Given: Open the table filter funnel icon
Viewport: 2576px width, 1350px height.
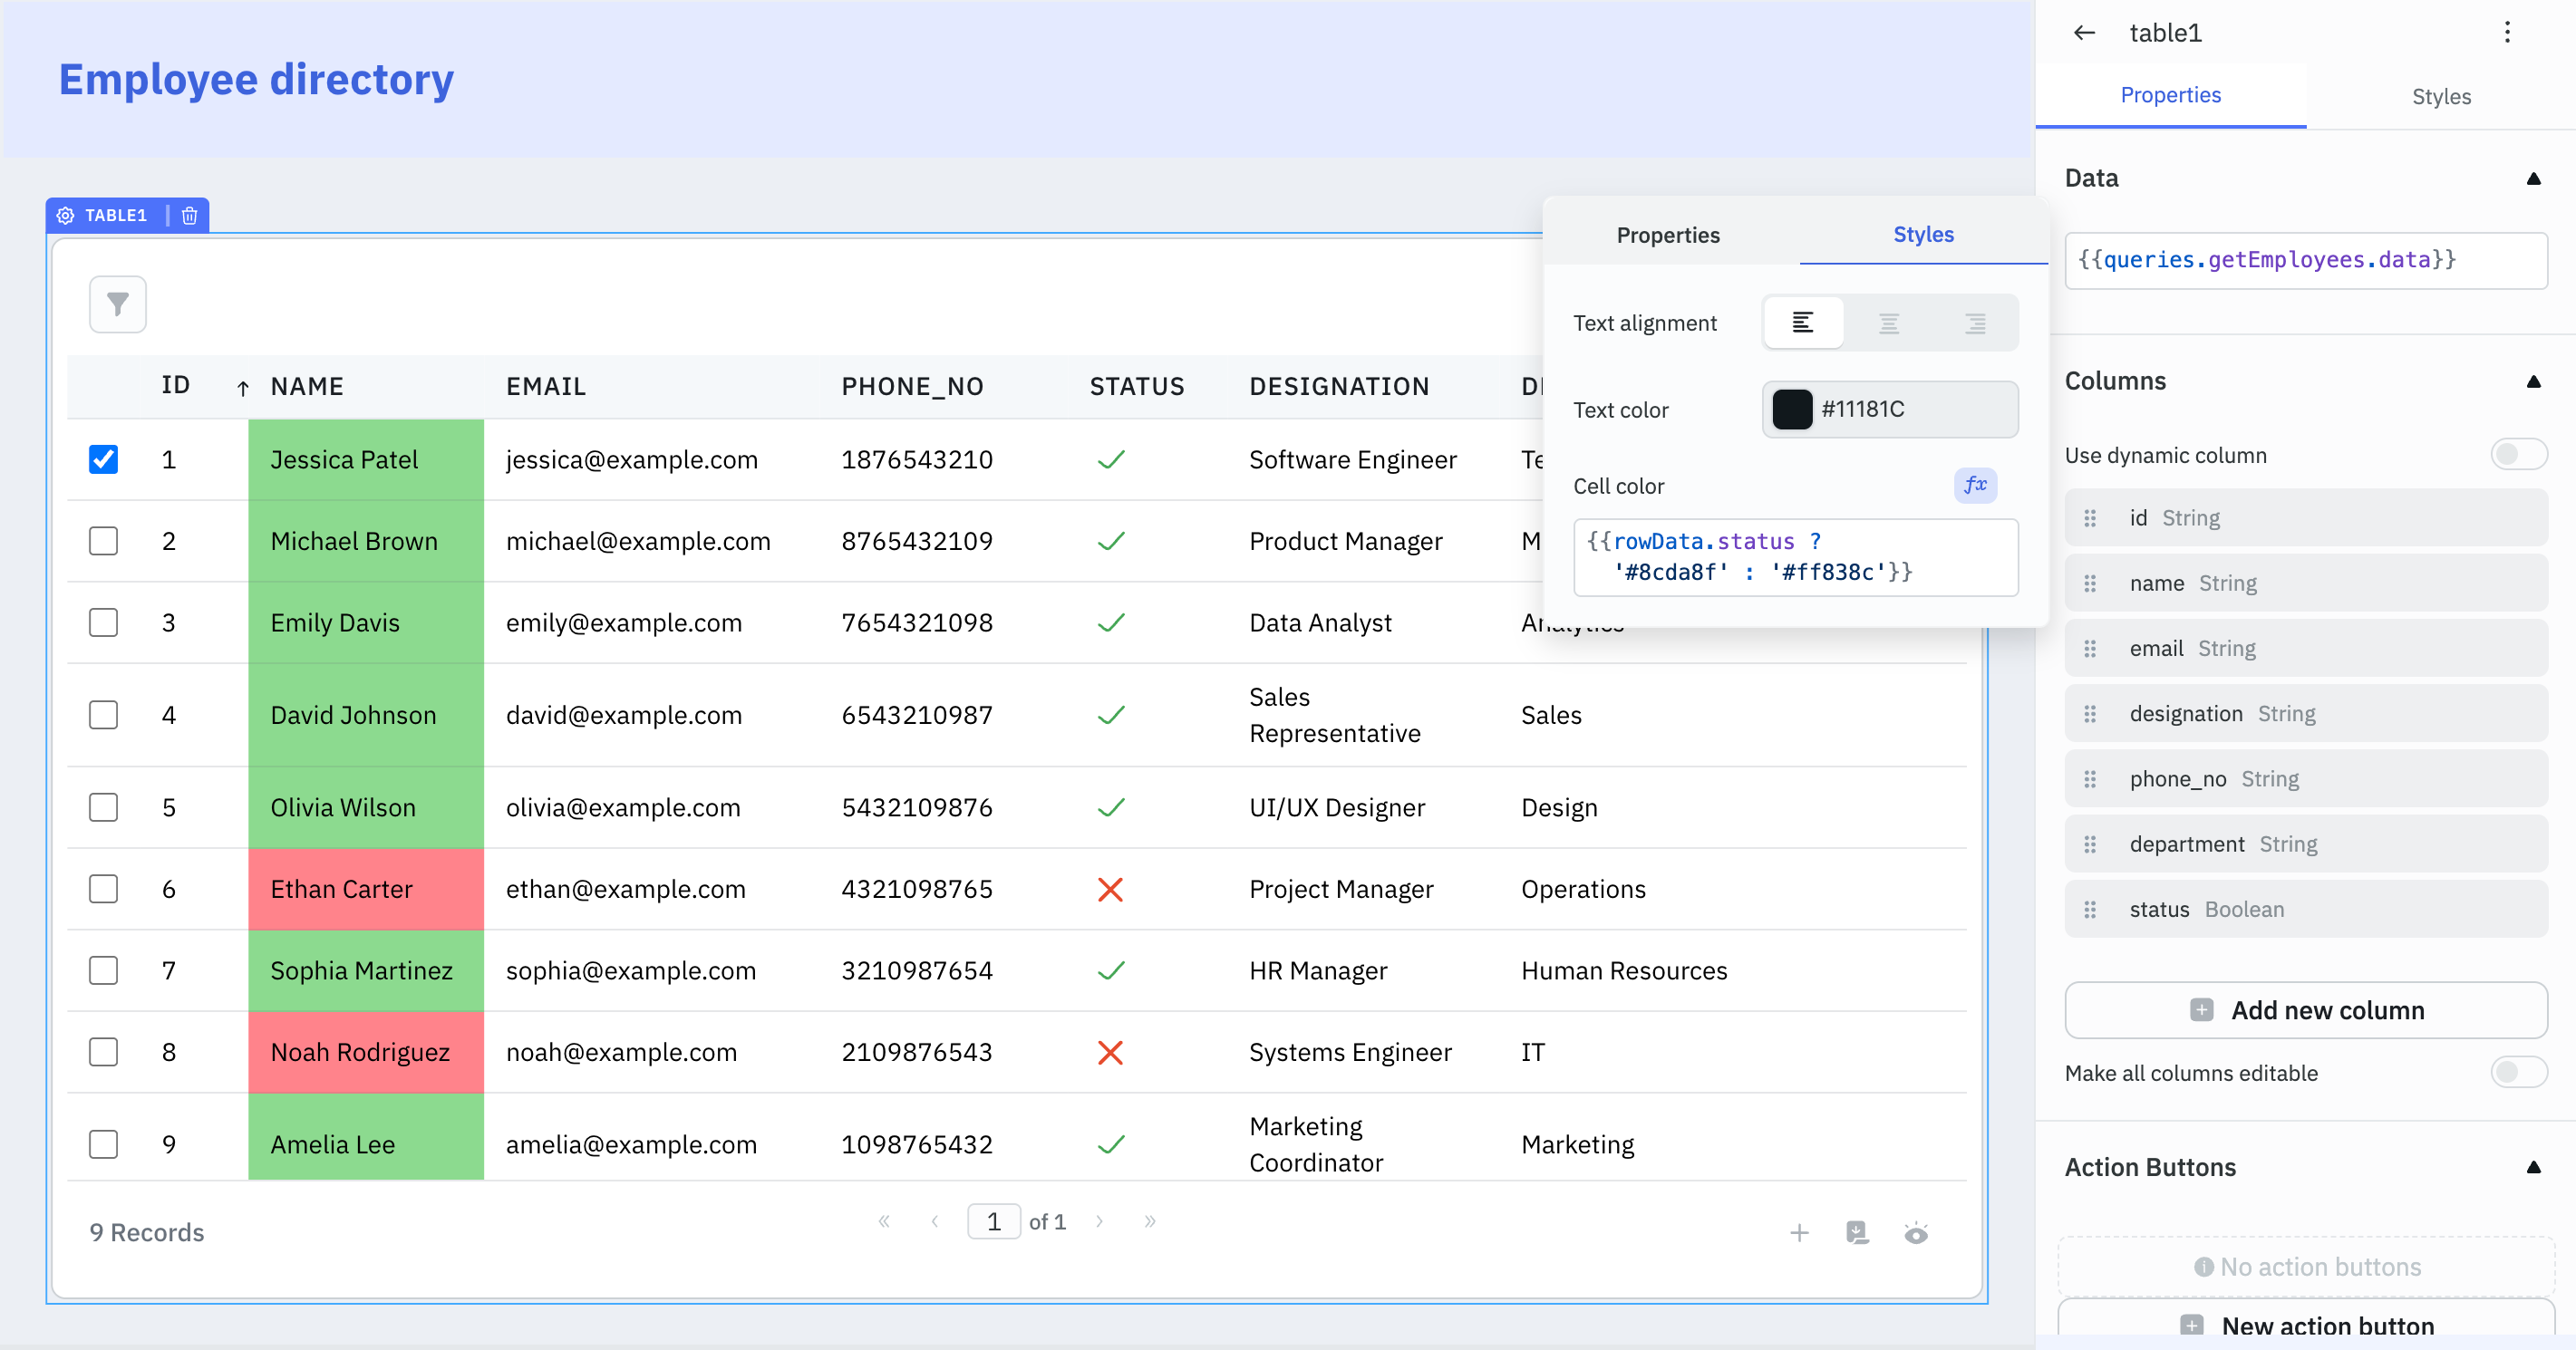Looking at the screenshot, I should (118, 304).
